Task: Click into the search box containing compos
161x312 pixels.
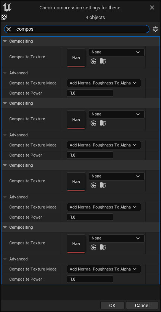Action: coord(81,29)
